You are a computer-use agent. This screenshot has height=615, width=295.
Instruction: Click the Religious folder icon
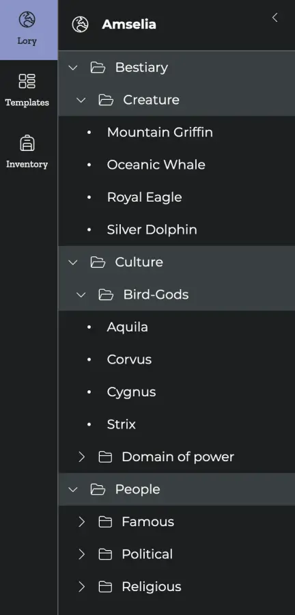[105, 587]
